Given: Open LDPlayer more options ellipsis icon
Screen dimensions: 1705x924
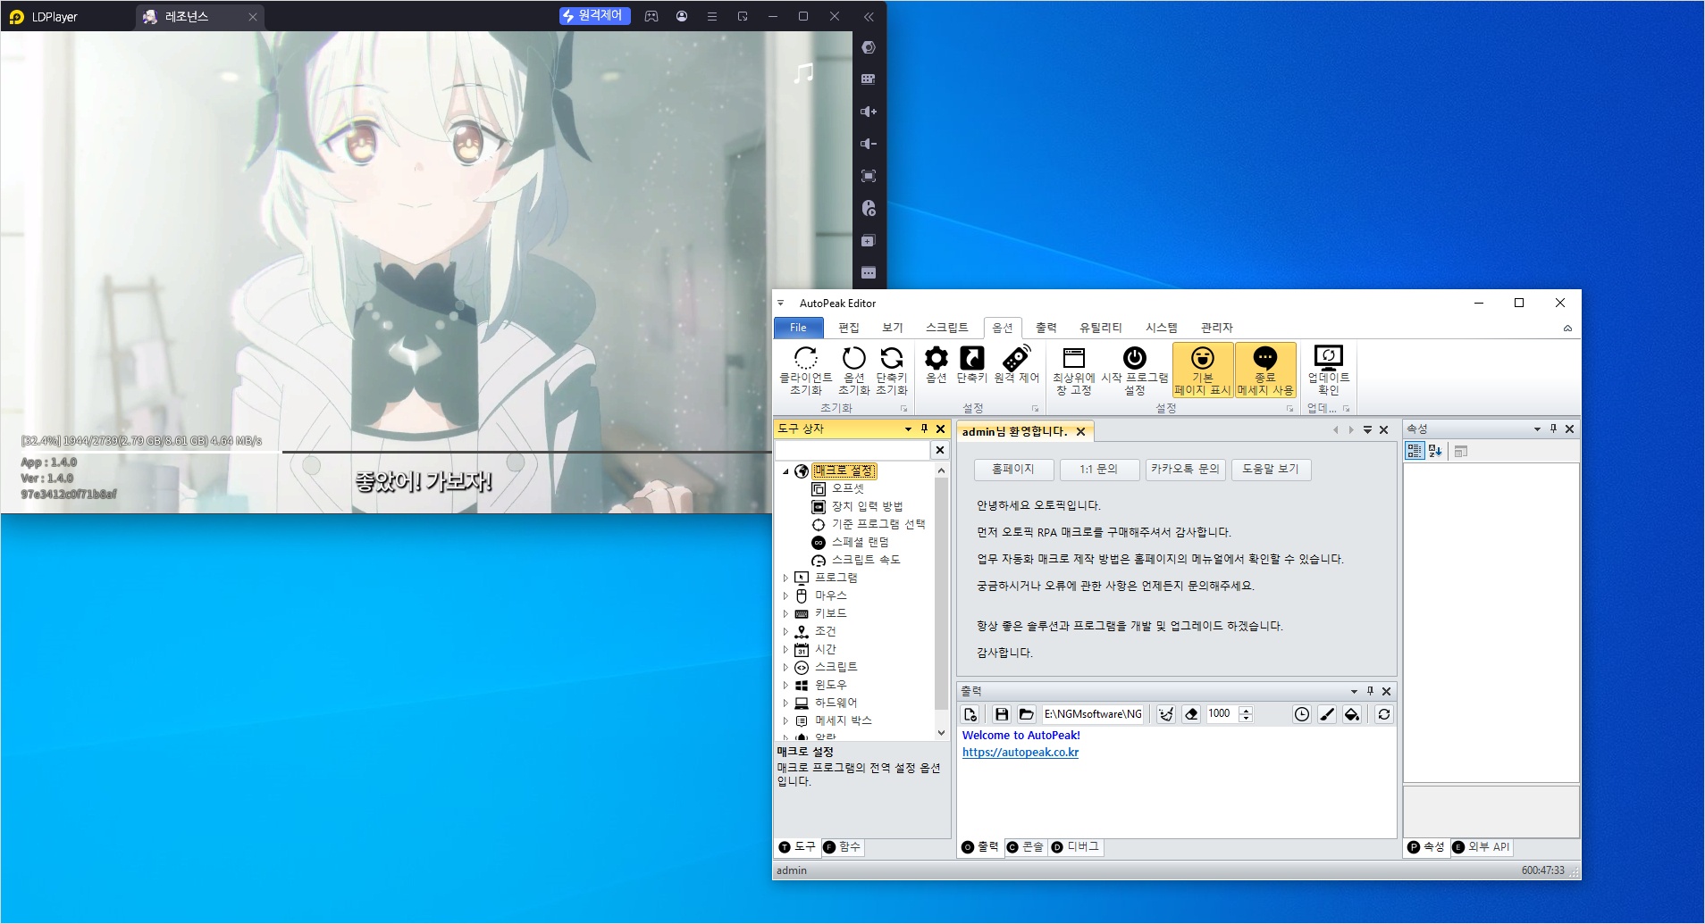Looking at the screenshot, I should click(869, 273).
